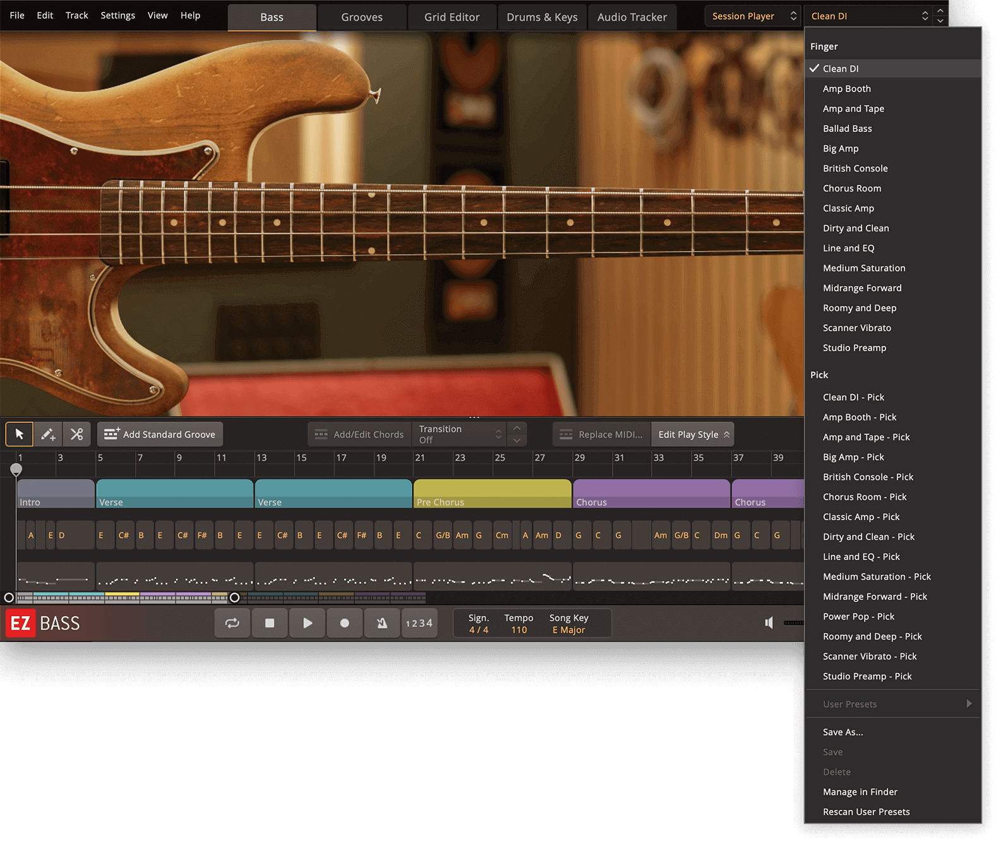
Task: Stop playback
Action: point(270,623)
